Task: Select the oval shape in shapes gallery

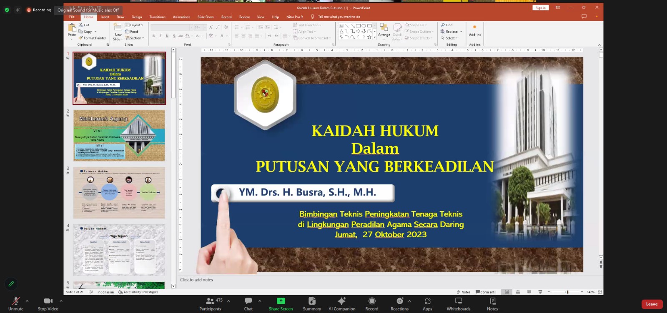Action: (x=364, y=26)
